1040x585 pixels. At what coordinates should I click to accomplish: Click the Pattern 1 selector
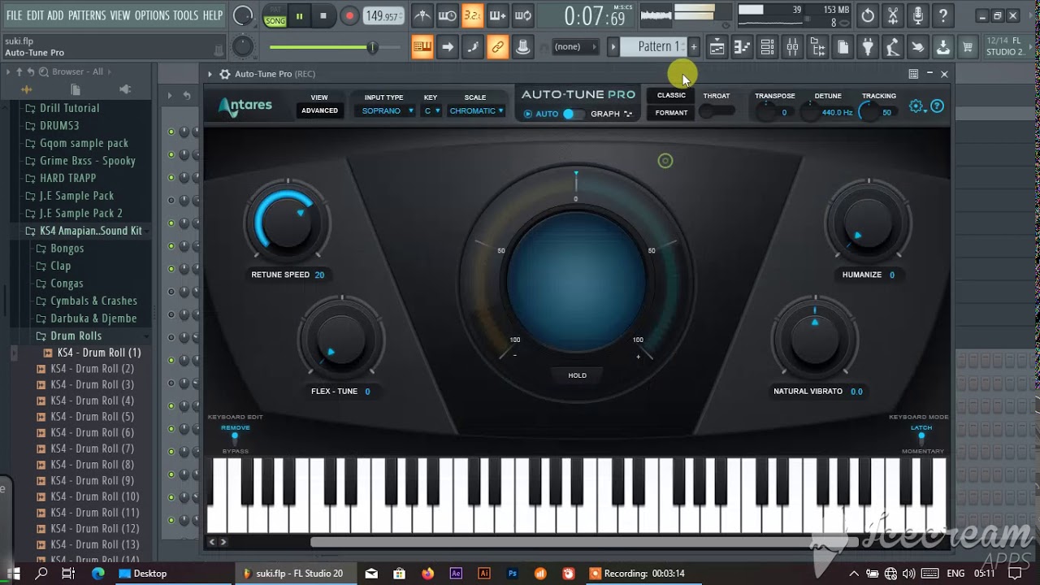(x=658, y=47)
